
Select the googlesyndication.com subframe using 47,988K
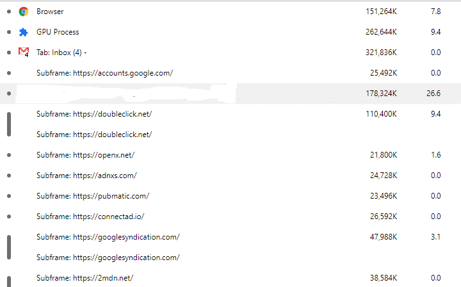[108, 237]
